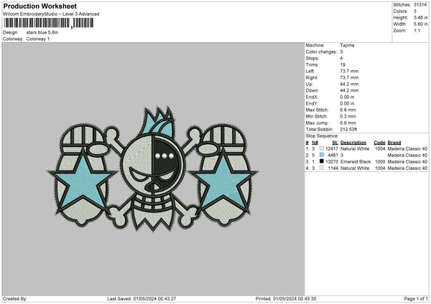Select the Left value '73.7 mm'
Viewport: 431px width, 304px height.
[x=349, y=71]
